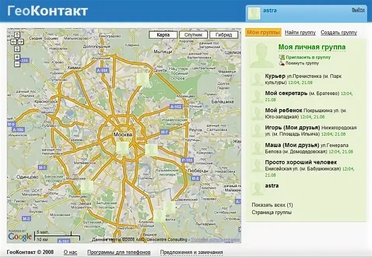Viewport: 372px width, 258px height.
Task: Open the Google logo on the map
Action: 20,237
